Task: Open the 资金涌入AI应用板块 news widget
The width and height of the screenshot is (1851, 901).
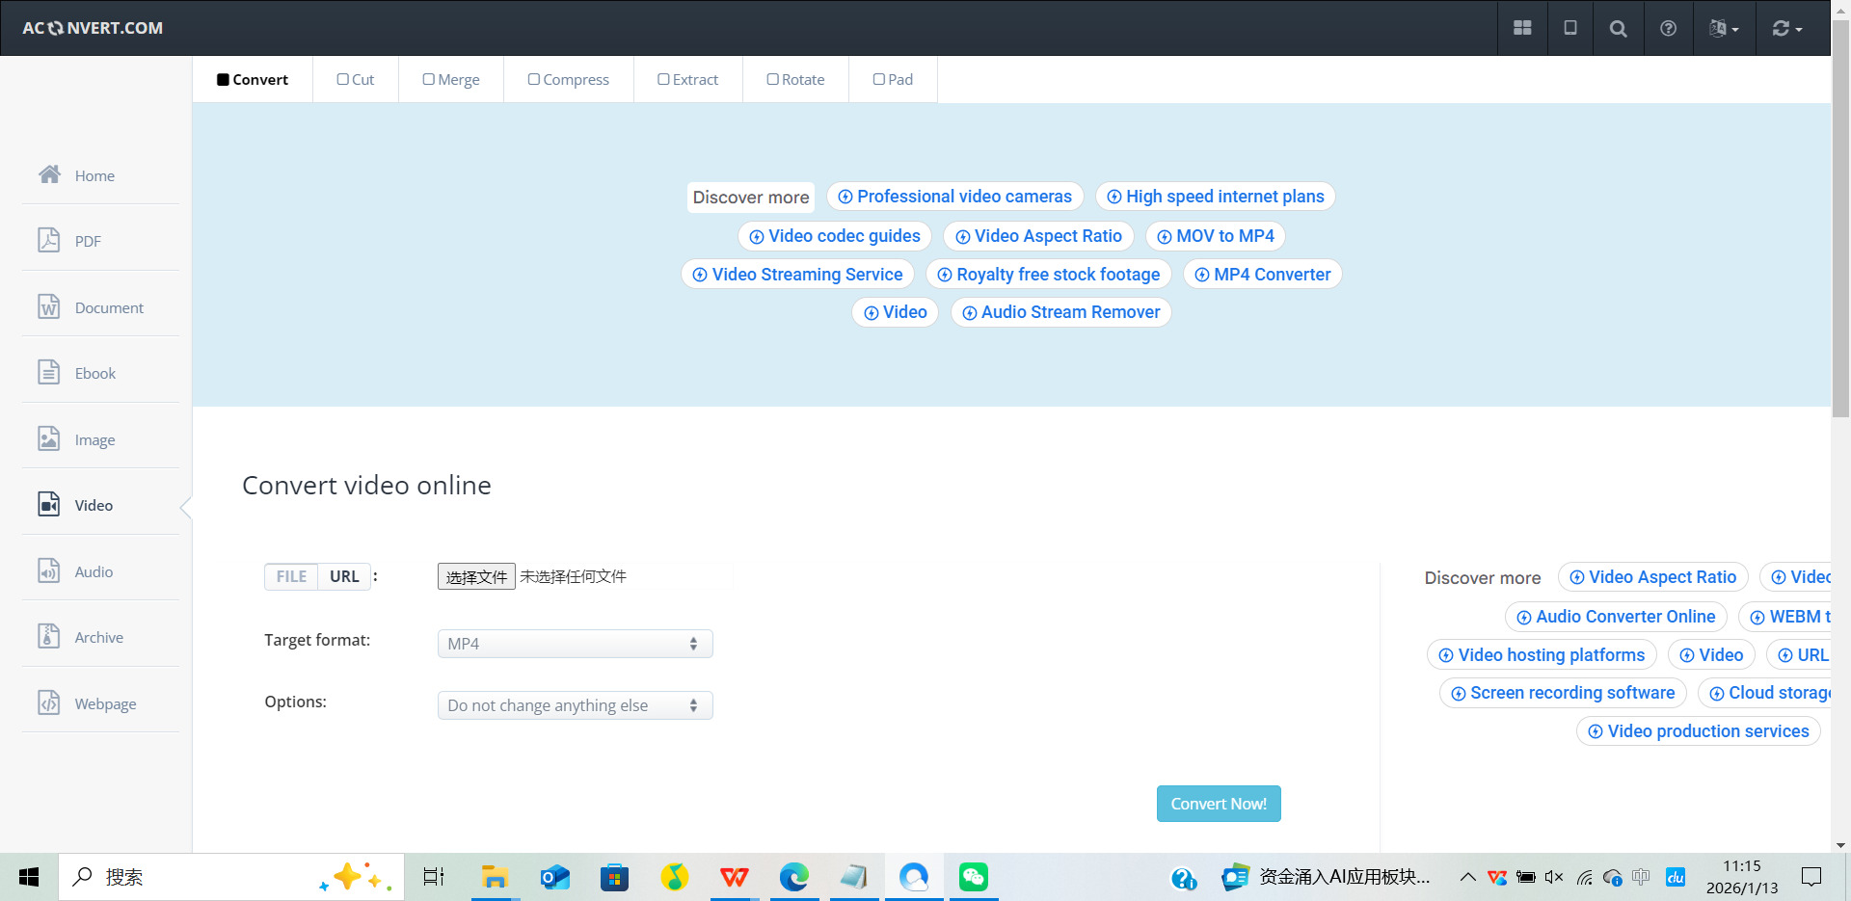Action: click(1326, 877)
